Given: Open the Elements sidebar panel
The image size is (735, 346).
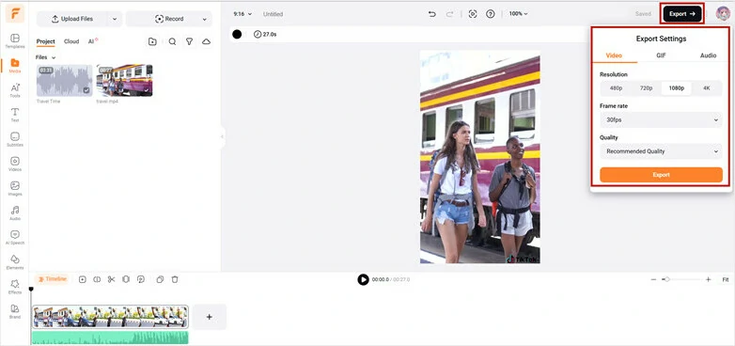Looking at the screenshot, I should tap(14, 262).
